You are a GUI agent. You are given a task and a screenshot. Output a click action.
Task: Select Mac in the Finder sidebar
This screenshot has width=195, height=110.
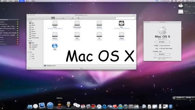[33, 23]
